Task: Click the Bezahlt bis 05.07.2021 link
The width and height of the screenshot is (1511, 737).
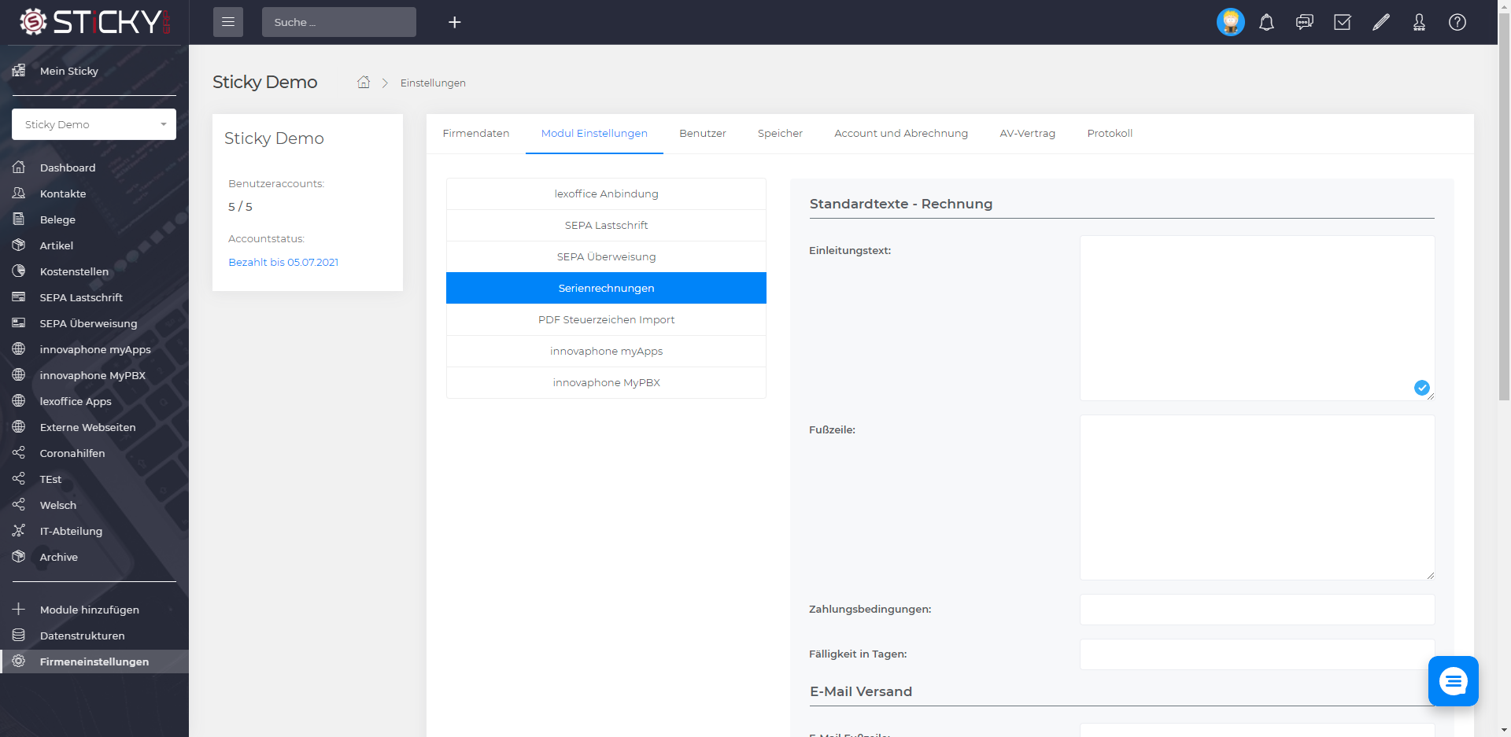Action: pos(283,262)
